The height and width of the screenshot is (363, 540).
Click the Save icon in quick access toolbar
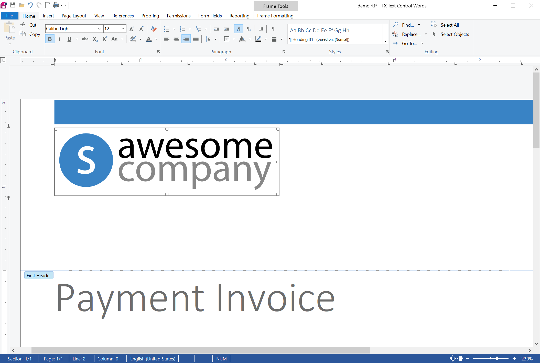click(x=13, y=5)
